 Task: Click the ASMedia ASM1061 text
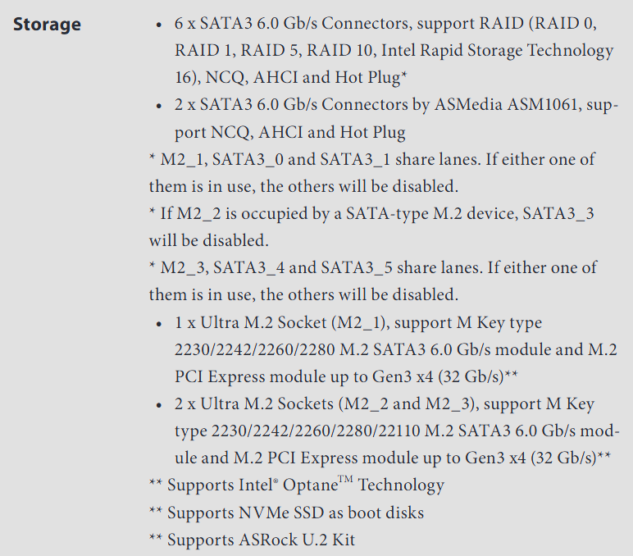pos(506,105)
